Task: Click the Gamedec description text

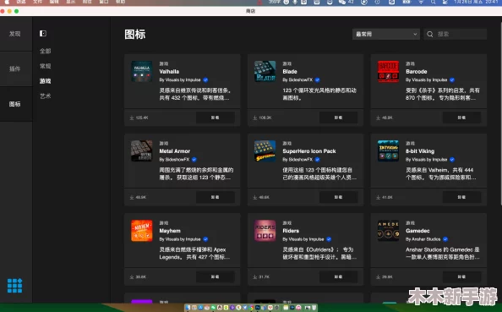Action: [x=443, y=253]
